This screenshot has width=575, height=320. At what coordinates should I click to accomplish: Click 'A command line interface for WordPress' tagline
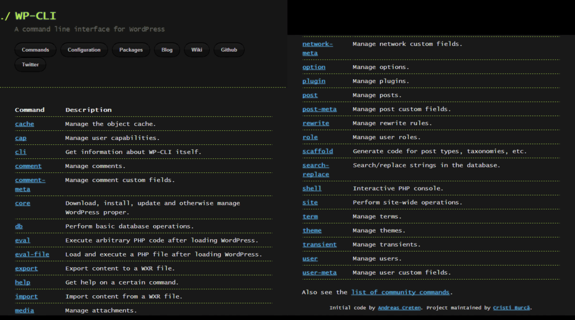click(89, 29)
